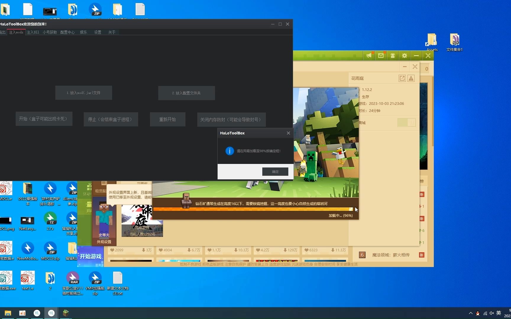Click the 开始游戏 button
The width and height of the screenshot is (511, 319).
pos(90,256)
